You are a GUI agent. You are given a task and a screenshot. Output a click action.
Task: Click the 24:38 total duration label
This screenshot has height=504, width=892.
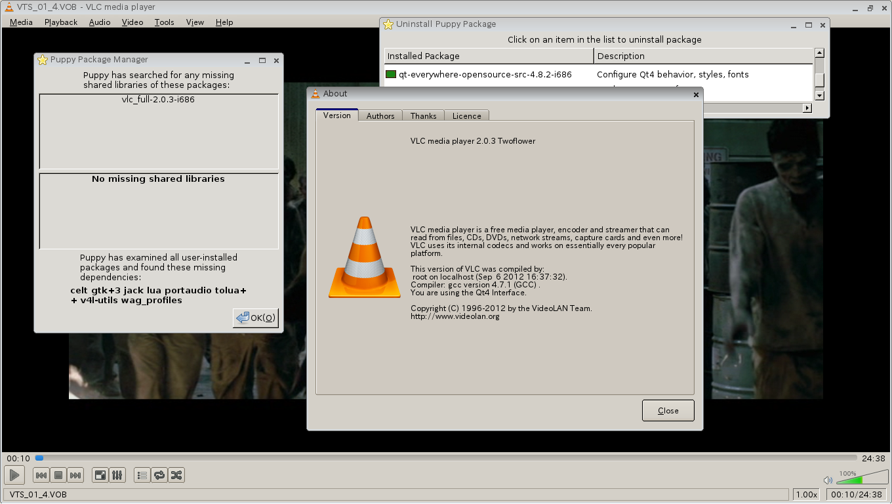874,458
